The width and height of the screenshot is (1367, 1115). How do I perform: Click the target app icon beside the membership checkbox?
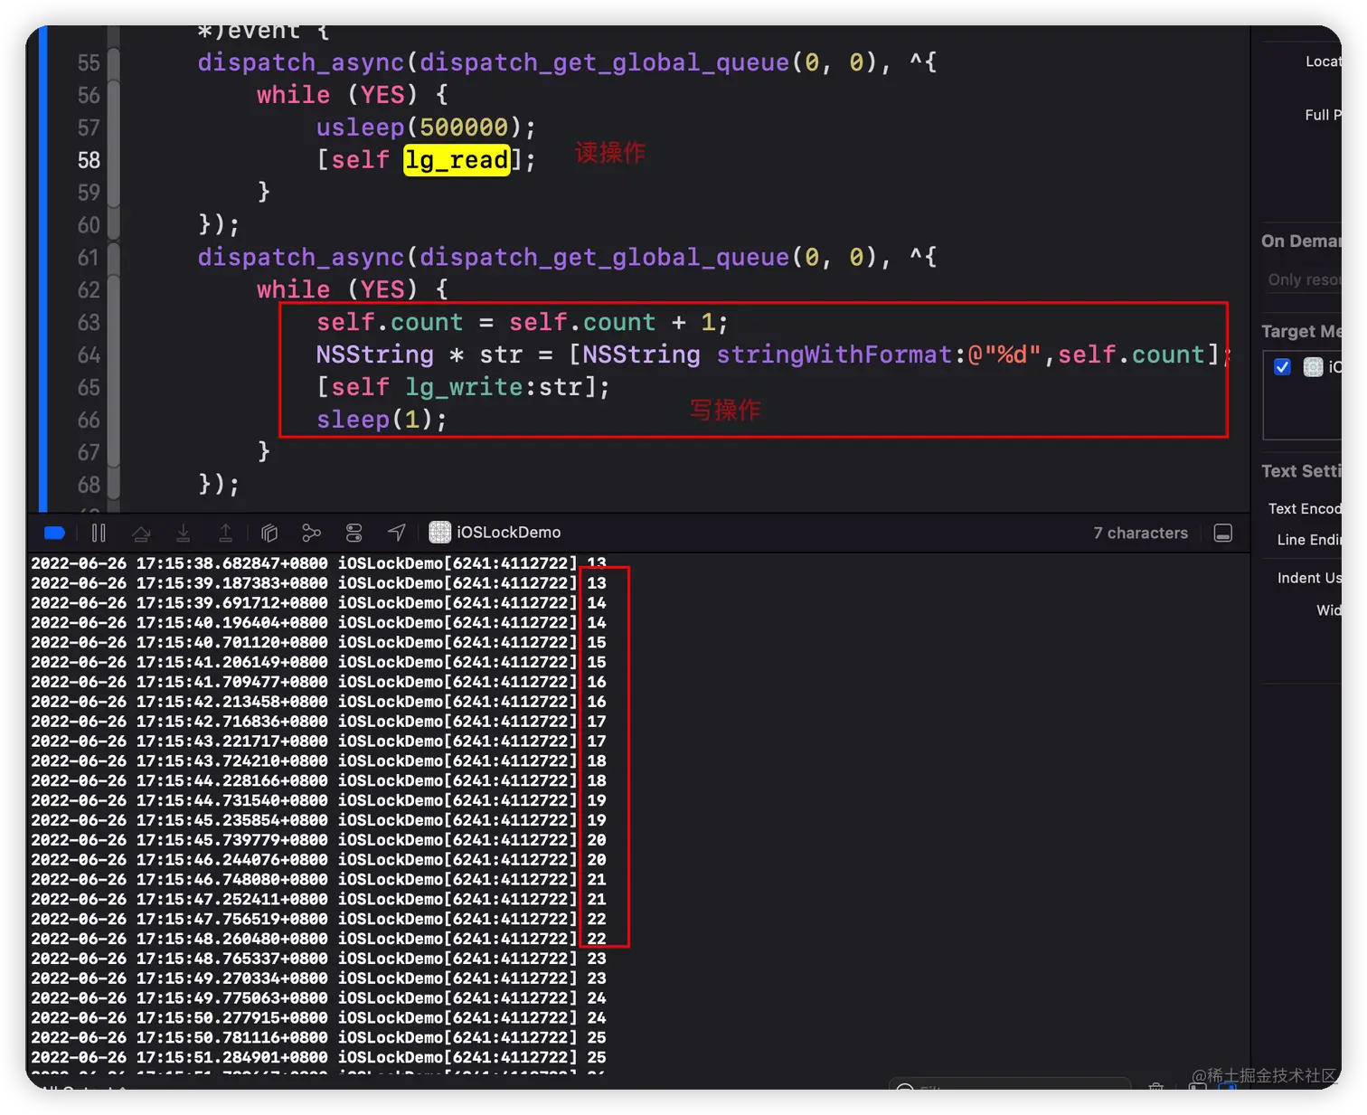1313,367
